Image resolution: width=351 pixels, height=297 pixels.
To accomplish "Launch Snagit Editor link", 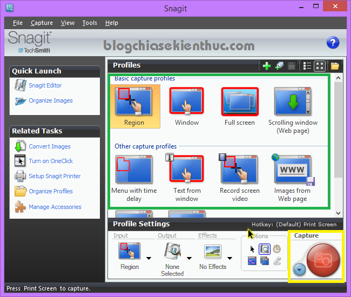I will (x=45, y=85).
